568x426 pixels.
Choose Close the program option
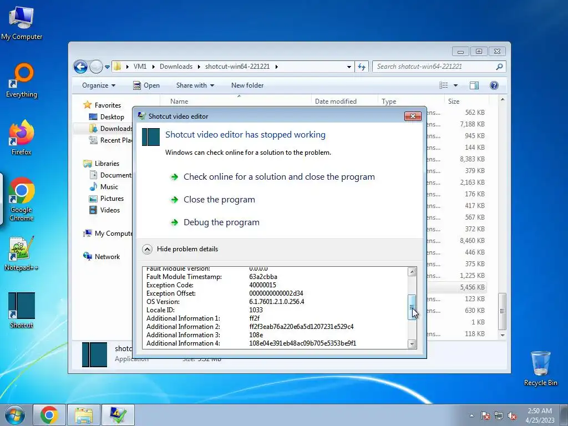point(213,200)
